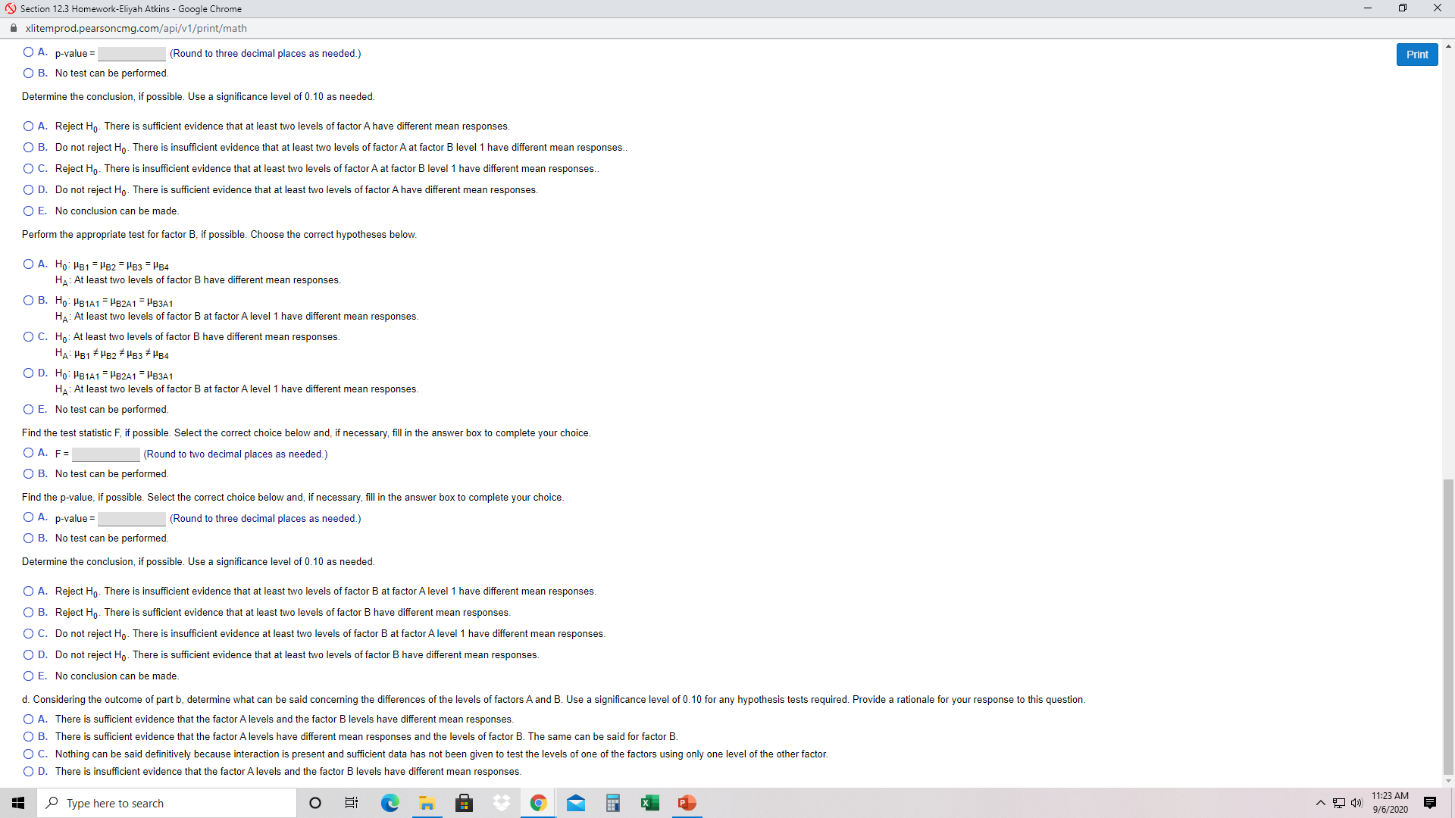
Task: Select 'No test can be performed' for F statistic
Action: (27, 473)
